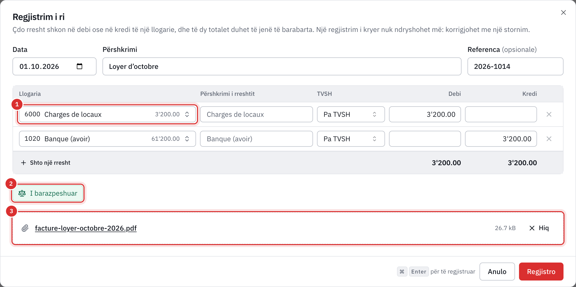Image resolution: width=576 pixels, height=287 pixels.
Task: Remove the Banque (avoir) row
Action: click(549, 139)
